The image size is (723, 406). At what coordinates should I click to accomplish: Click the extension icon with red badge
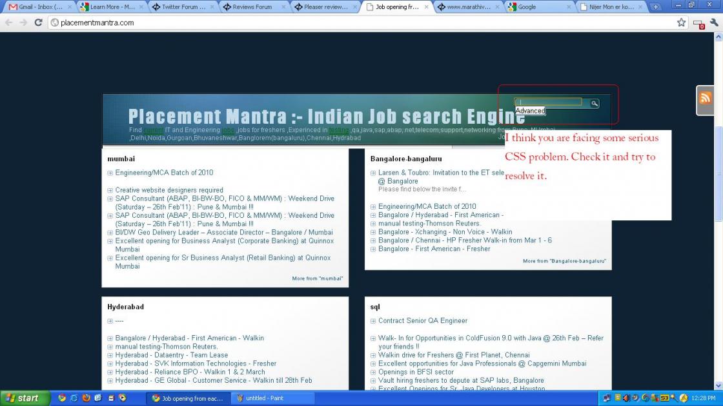pyautogui.click(x=698, y=23)
